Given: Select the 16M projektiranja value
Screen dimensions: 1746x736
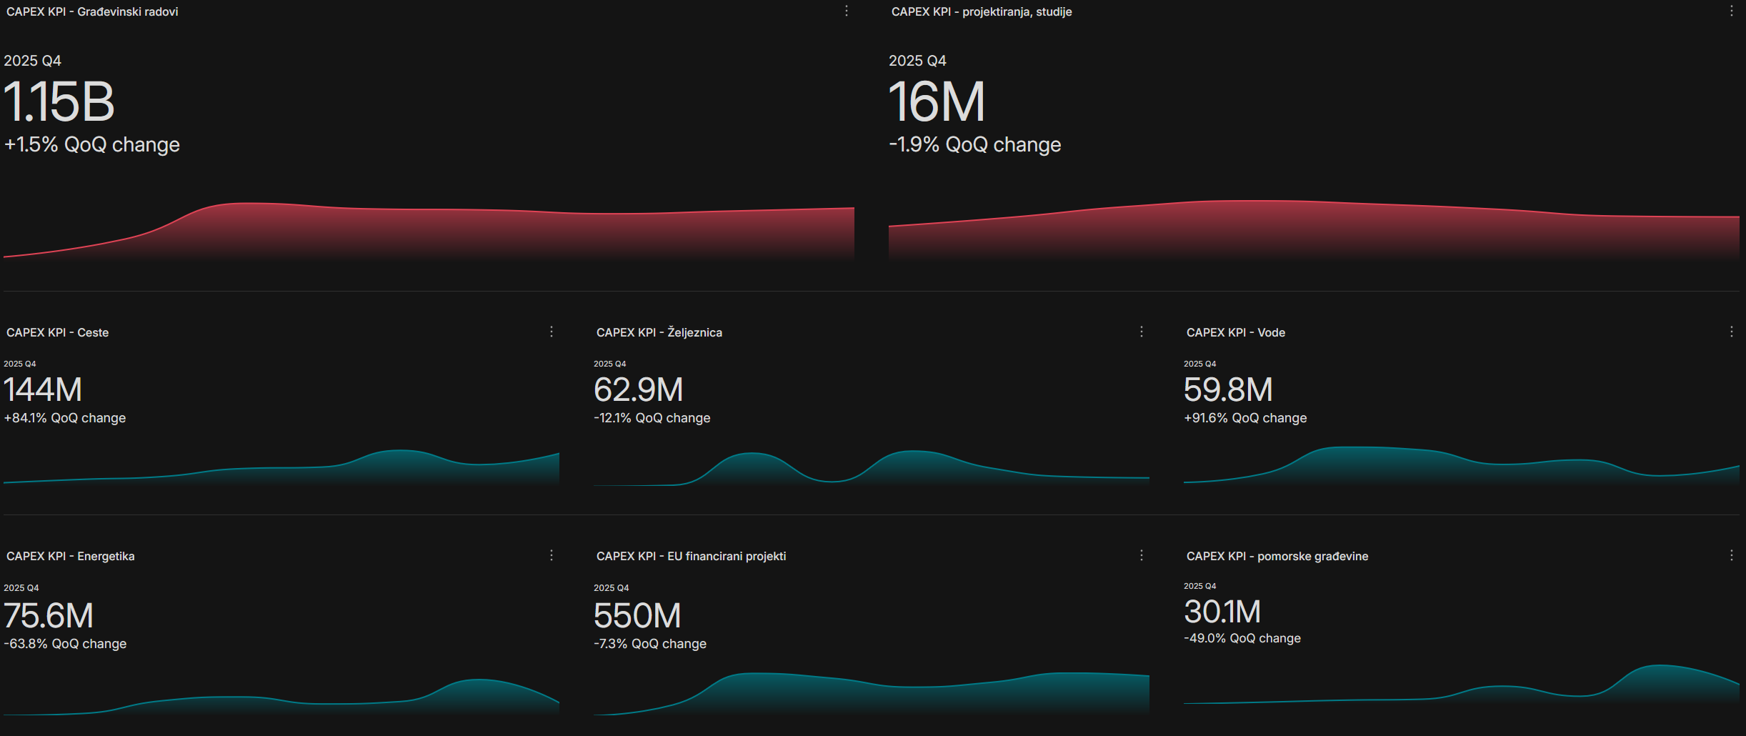Looking at the screenshot, I should pos(937,102).
